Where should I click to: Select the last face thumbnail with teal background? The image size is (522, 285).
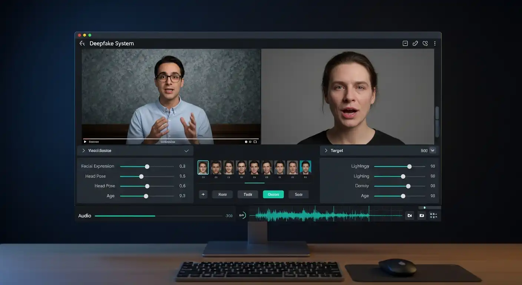click(305, 167)
